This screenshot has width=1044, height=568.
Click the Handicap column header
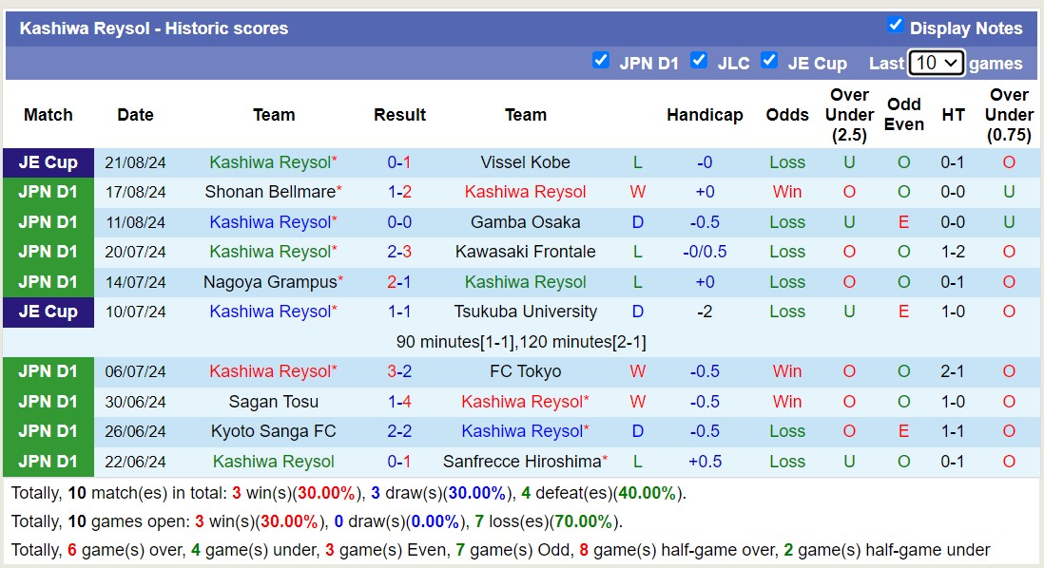pos(705,115)
